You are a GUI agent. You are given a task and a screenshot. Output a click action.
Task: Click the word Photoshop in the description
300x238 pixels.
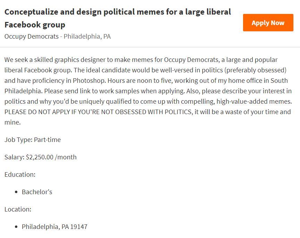point(89,80)
